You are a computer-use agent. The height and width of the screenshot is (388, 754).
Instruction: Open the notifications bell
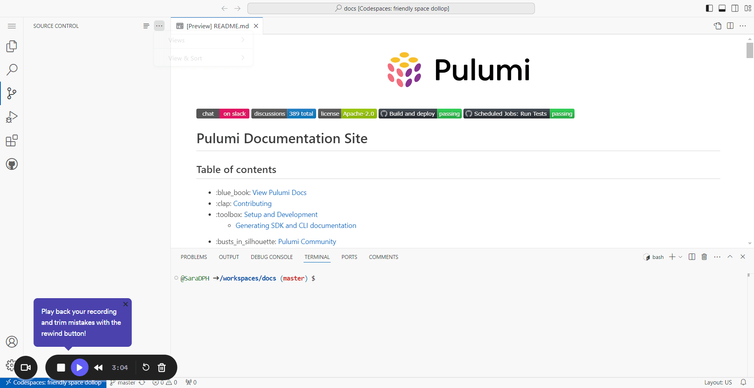(x=743, y=383)
